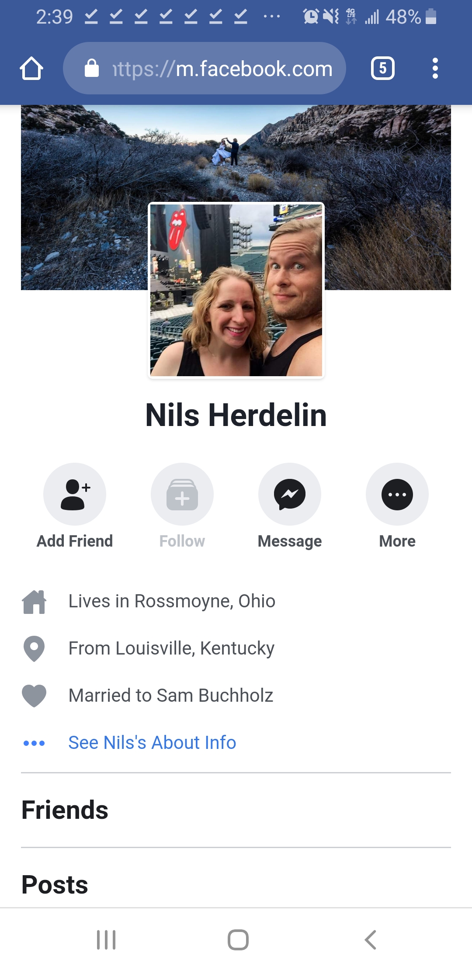Image resolution: width=472 pixels, height=970 pixels.
Task: Tap the browser home icon
Action: 31,69
